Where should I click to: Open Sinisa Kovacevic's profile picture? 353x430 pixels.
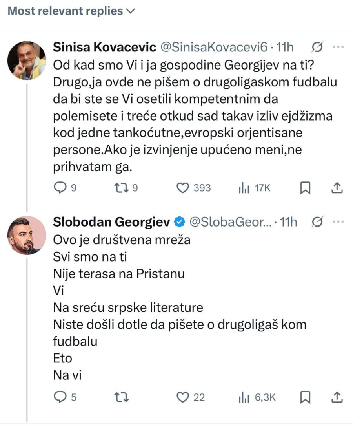tap(27, 60)
